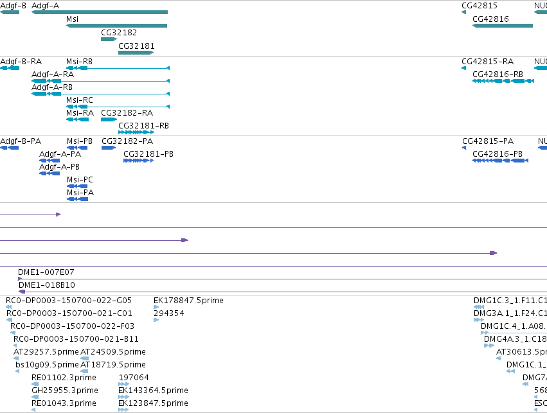Viewport: 547px width, 413px height.
Task: Click the AT24509.5prime EST label
Action: pyautogui.click(x=113, y=352)
